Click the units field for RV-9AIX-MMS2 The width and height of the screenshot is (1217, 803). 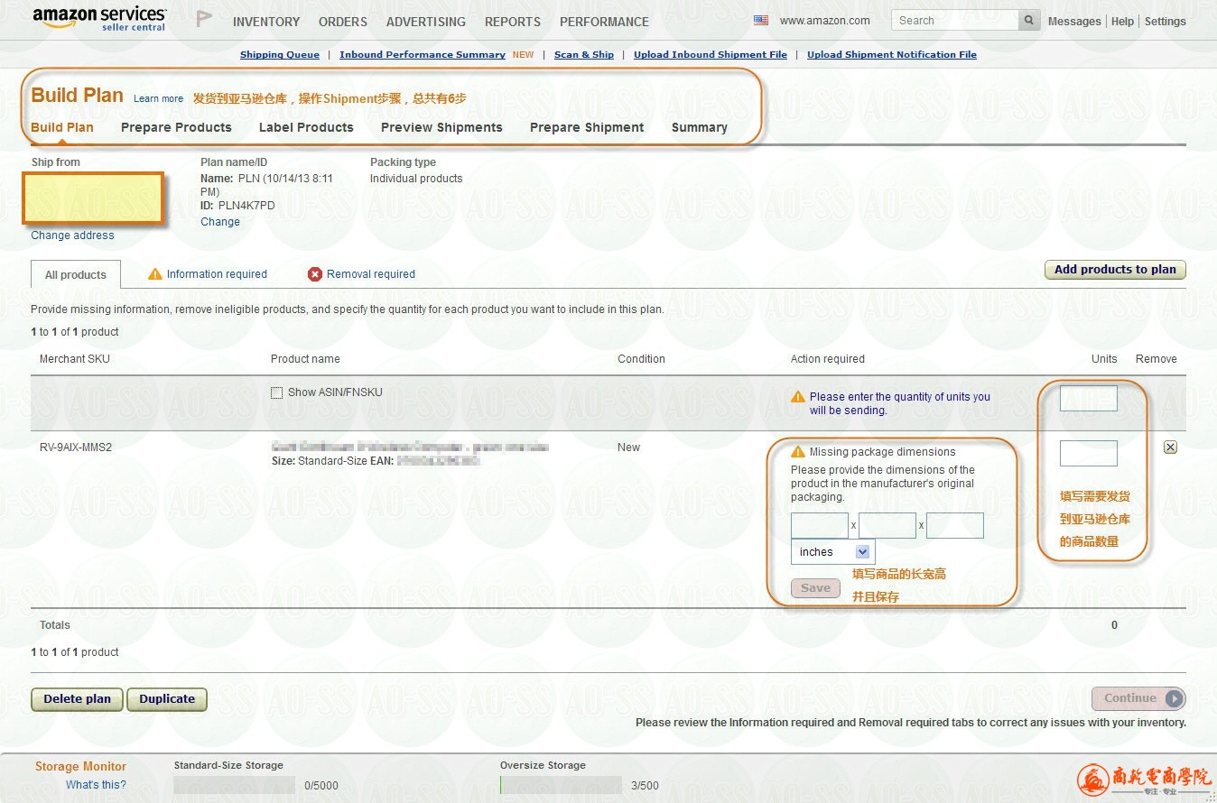point(1089,453)
